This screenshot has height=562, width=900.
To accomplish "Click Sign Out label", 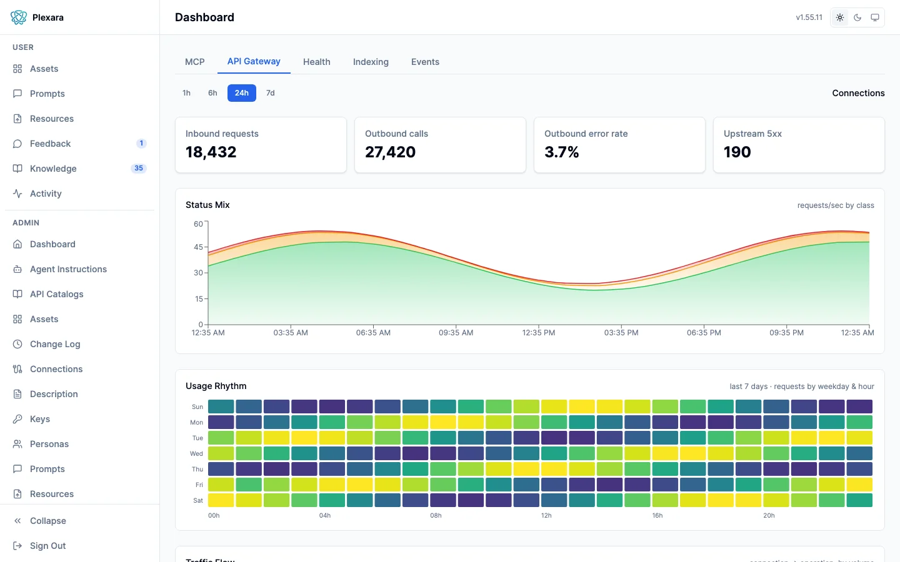I will click(x=48, y=546).
